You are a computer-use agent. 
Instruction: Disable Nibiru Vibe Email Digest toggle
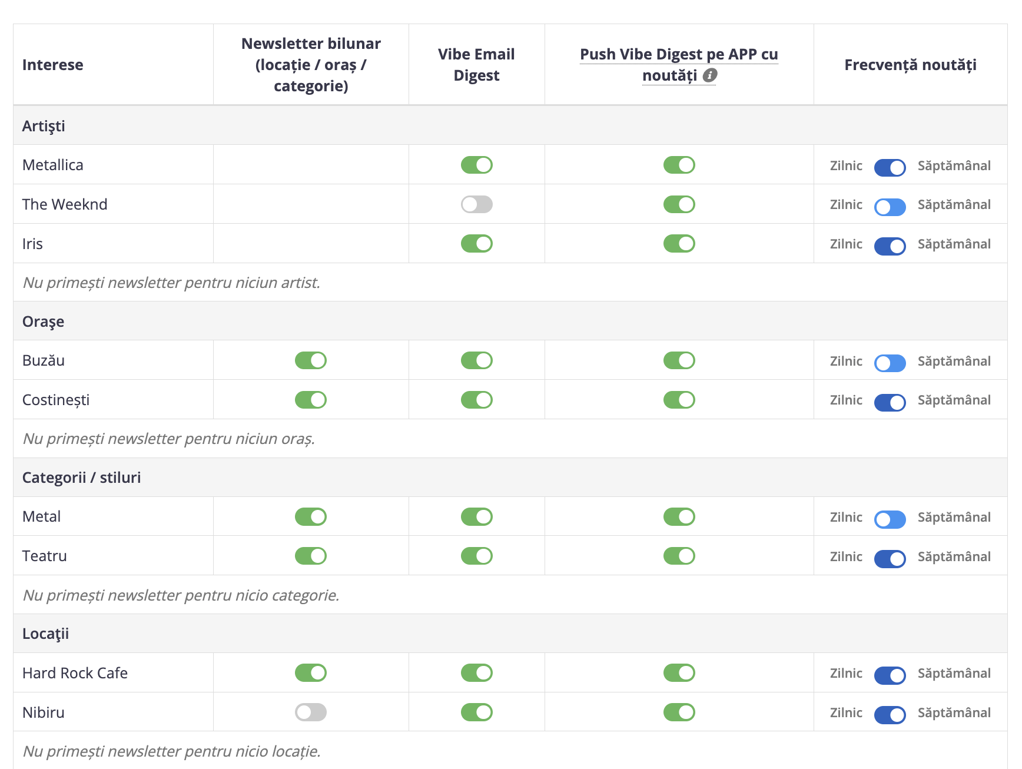476,712
